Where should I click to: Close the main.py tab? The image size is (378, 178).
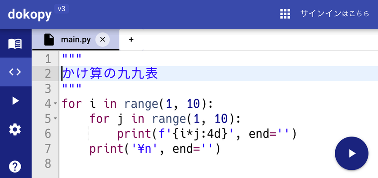[x=103, y=40]
